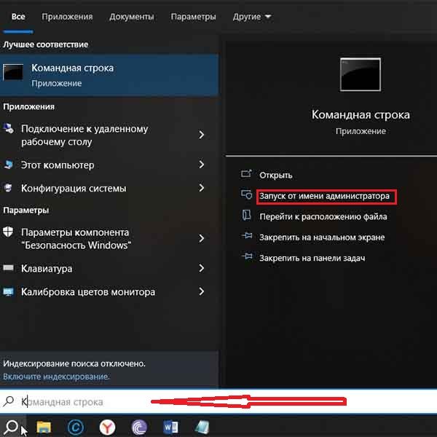Click pin icon for начальном экране
Image resolution: width=437 pixels, height=437 pixels.
(247, 236)
